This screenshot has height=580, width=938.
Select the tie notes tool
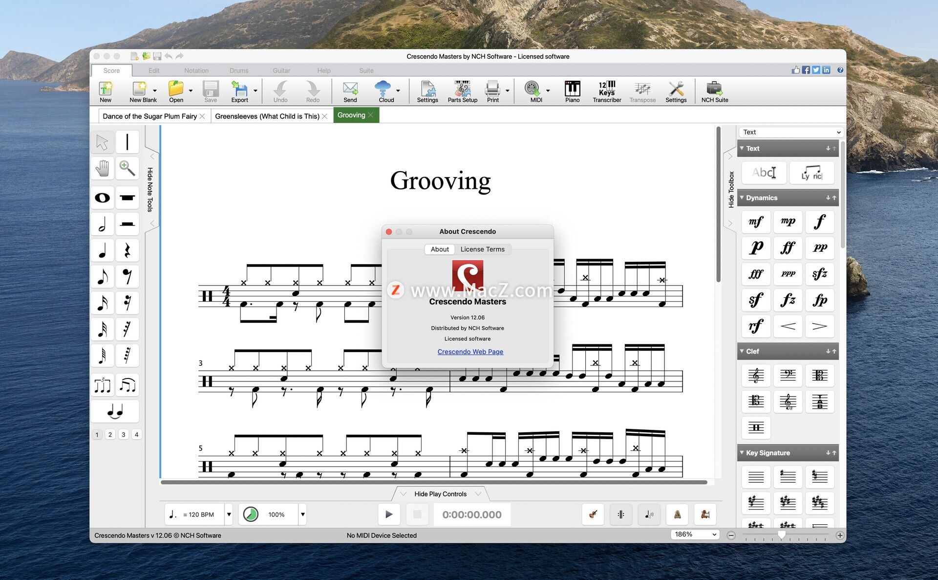pos(115,411)
